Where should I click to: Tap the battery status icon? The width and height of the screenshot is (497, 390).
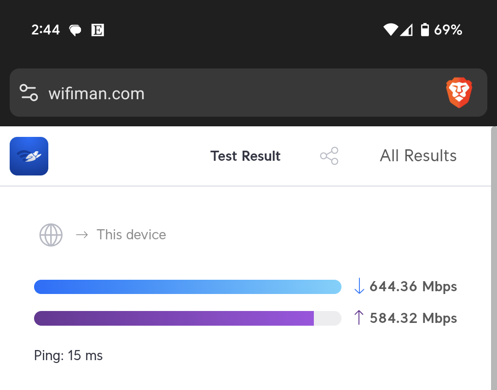point(425,30)
